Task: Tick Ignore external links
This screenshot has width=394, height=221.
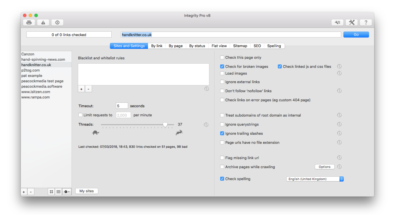Action: coord(222,82)
